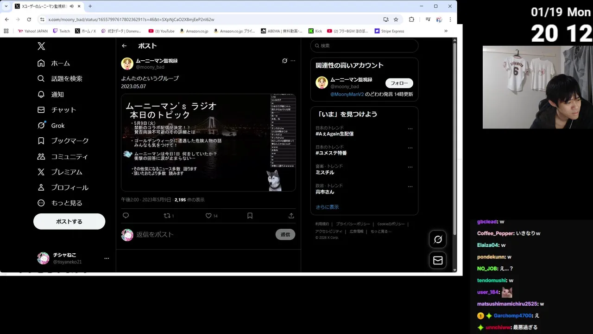Expand もっと見る footer menu
Viewport: 593px width, 334px height.
(x=381, y=231)
